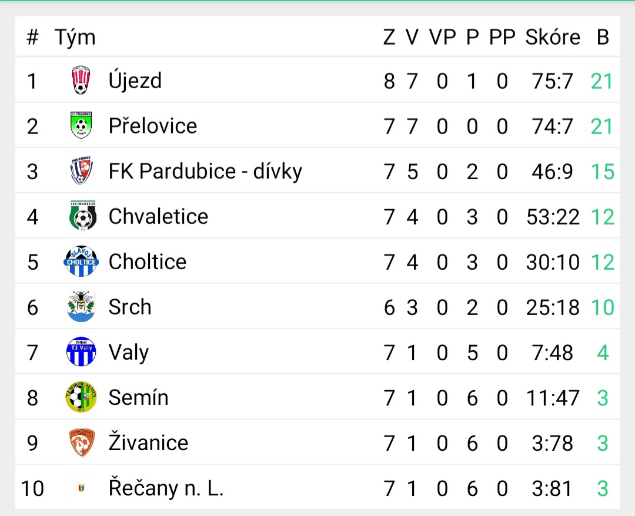The width and height of the screenshot is (635, 516).
Task: Select Srch points value 10
Action: tap(603, 307)
